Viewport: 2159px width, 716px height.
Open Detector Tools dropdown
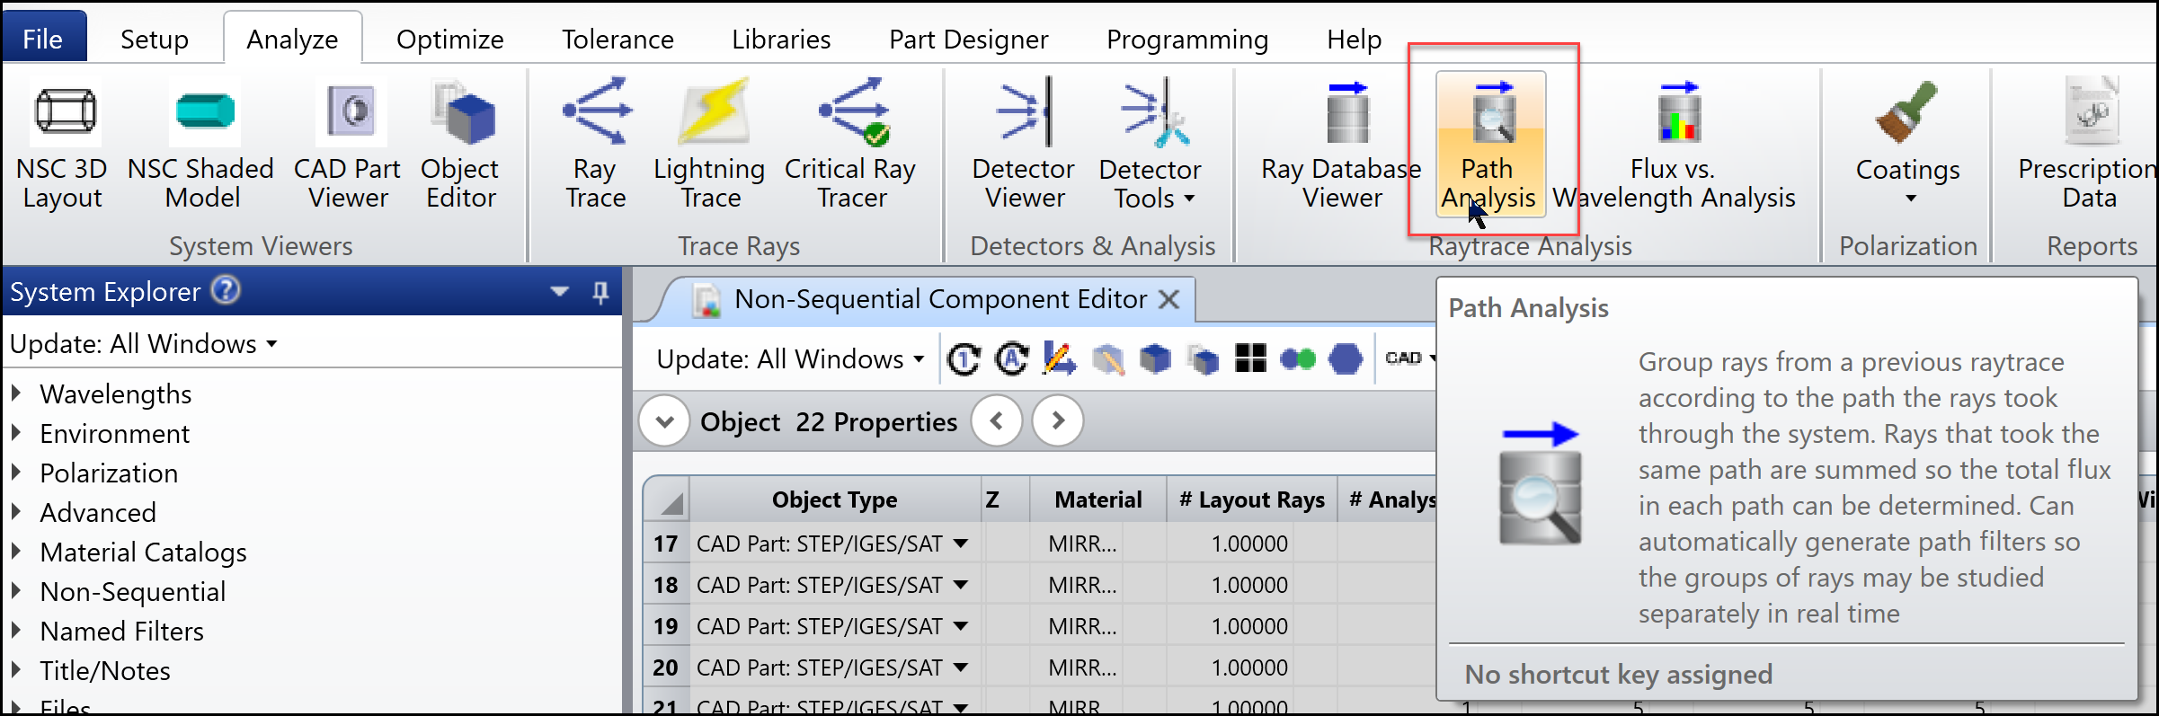pyautogui.click(x=1151, y=146)
